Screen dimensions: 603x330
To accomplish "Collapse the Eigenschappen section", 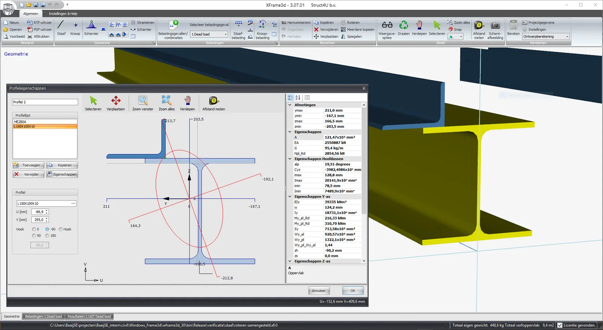I will click(x=290, y=132).
